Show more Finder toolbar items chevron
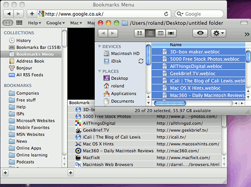251x187 pixels. (x=247, y=34)
